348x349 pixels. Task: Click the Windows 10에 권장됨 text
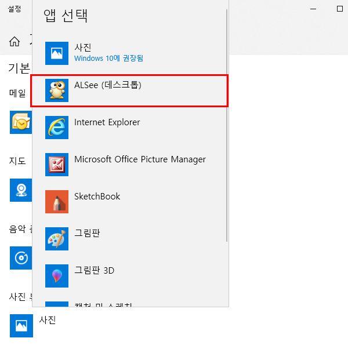click(x=108, y=59)
